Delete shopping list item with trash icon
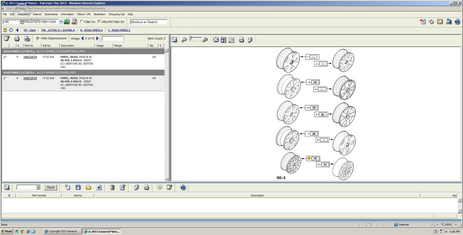The width and height of the screenshot is (463, 235). (x=112, y=187)
